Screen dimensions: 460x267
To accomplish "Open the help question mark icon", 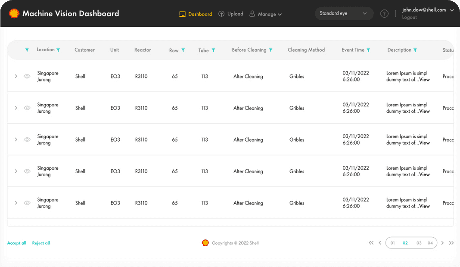I will point(384,13).
